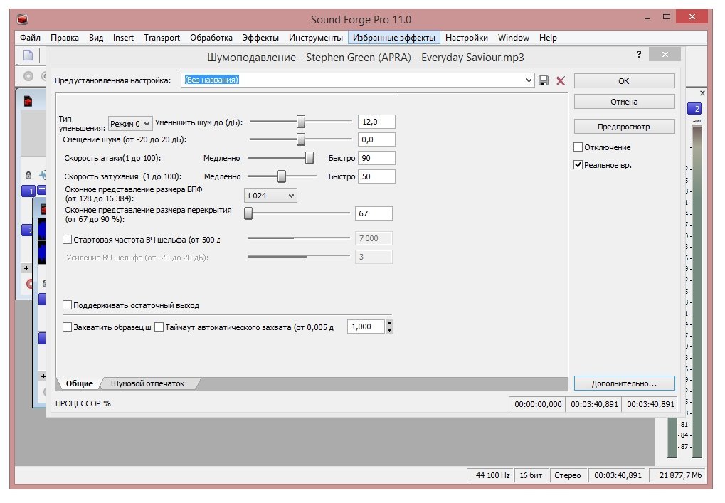Click the Скорость атаки slider handle

click(309, 158)
